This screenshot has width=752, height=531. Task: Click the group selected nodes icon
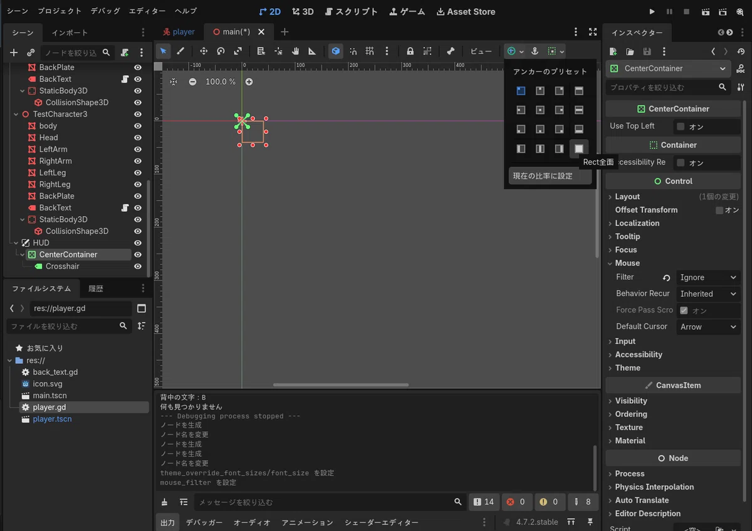[427, 51]
